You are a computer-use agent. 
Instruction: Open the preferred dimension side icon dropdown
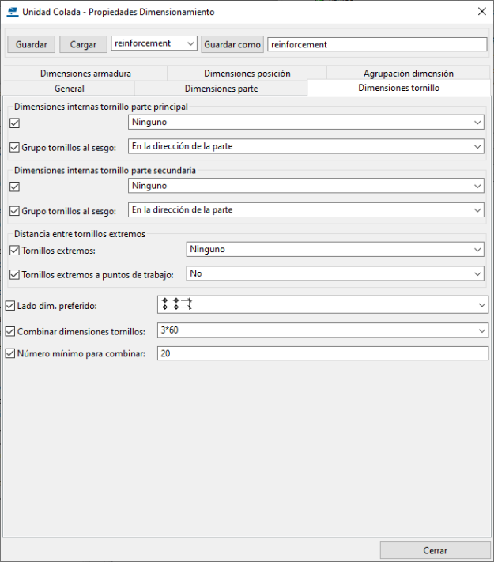click(x=322, y=305)
